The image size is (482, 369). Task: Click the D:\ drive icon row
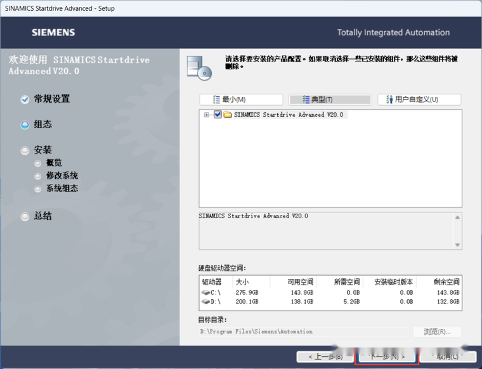pyautogui.click(x=211, y=302)
